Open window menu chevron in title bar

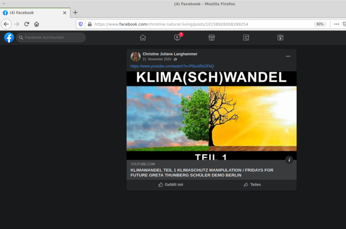(x=4, y=3)
